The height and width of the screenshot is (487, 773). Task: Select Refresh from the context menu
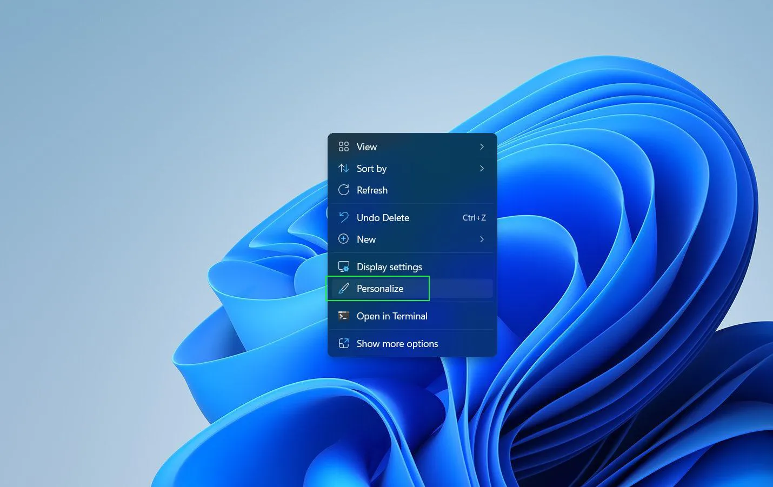coord(372,190)
